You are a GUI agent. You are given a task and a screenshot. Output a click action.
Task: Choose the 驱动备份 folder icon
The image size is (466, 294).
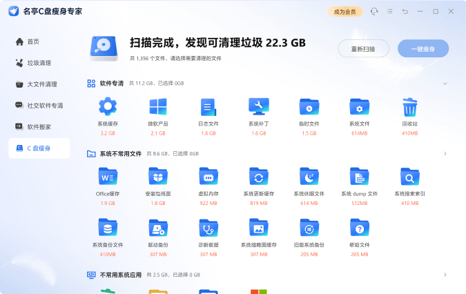click(x=158, y=228)
